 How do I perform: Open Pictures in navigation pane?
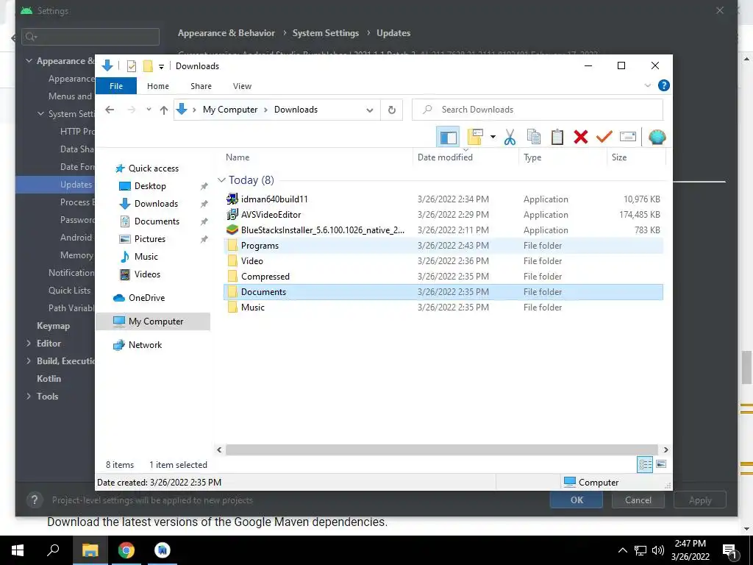[142, 239]
